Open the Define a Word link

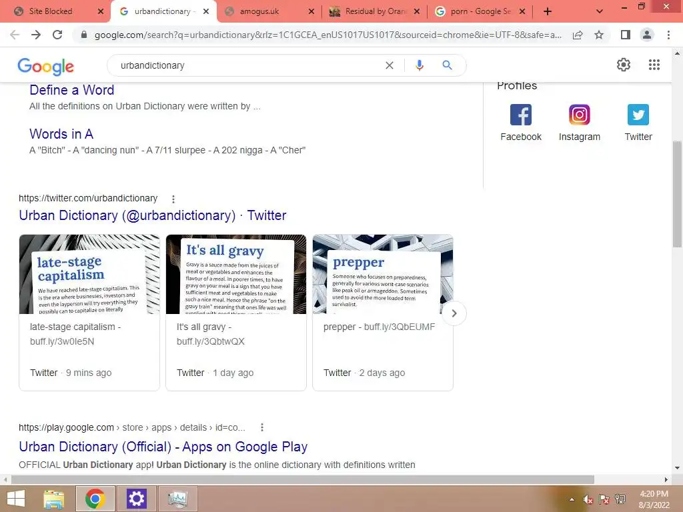72,90
